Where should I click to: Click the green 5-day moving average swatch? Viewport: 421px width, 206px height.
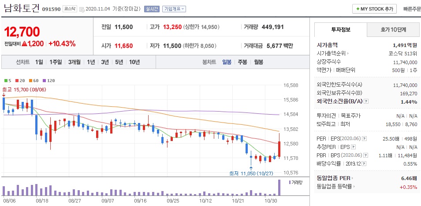pos(6,80)
